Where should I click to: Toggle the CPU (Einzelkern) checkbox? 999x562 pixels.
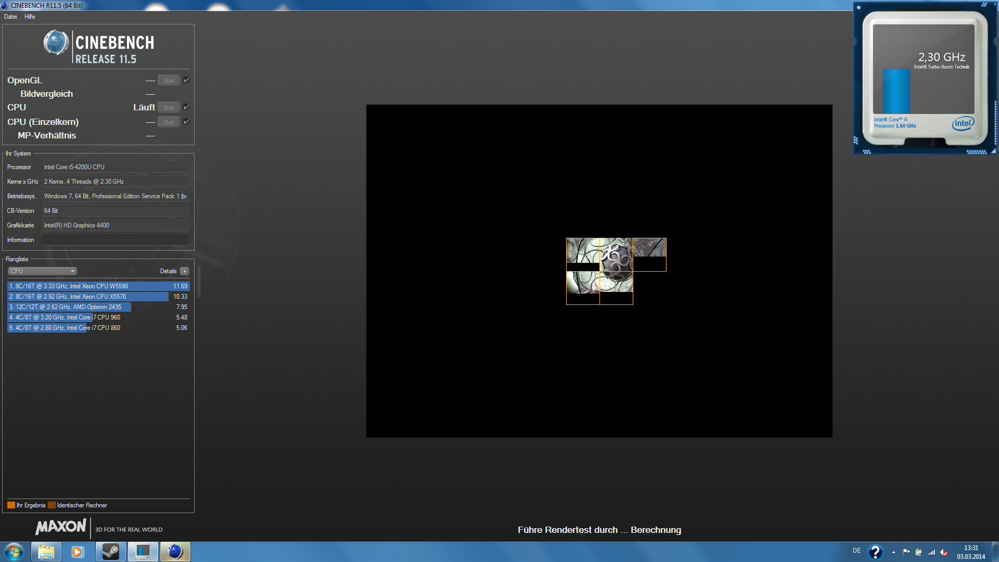pos(186,122)
